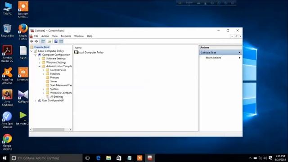Click the Forward arrow in MMC toolbar
Image resolution: width=288 pixels, height=162 pixels.
coord(36,41)
